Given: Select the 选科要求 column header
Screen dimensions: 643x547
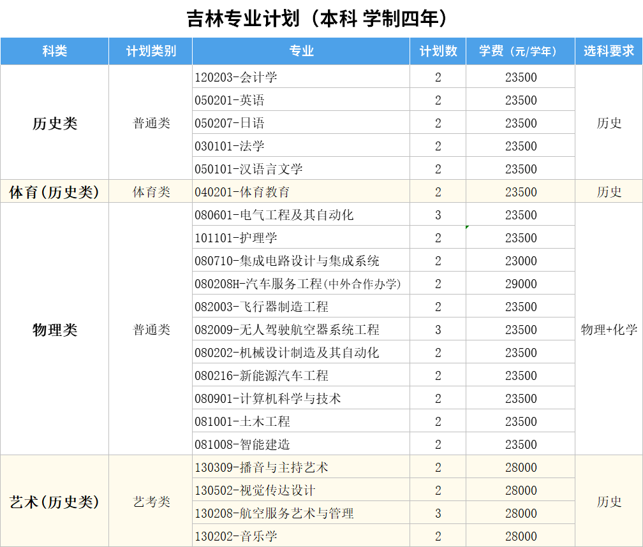Looking at the screenshot, I should (609, 52).
